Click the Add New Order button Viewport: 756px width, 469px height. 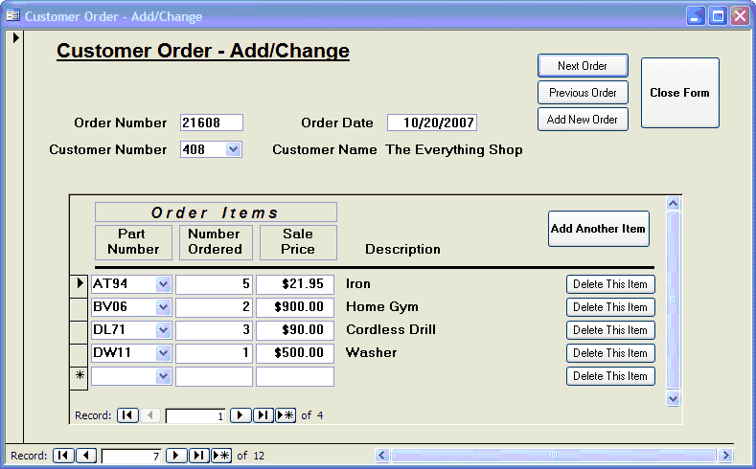point(583,120)
